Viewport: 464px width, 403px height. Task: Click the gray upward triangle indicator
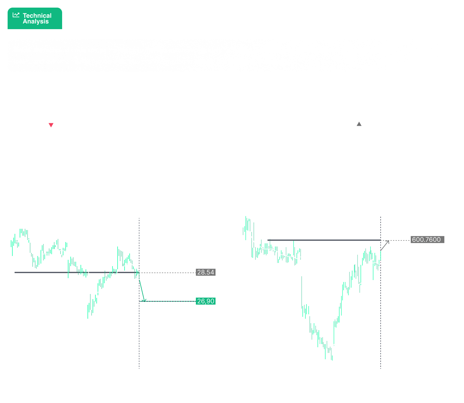pyautogui.click(x=359, y=124)
